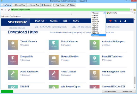Reload the page with the refresh icon
Viewport: 137px width, 94px height.
point(9,10)
